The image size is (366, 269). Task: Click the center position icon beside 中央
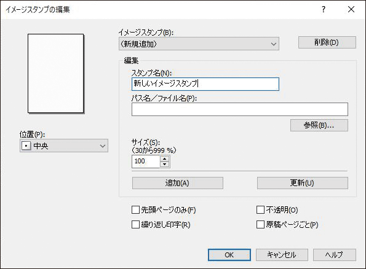[x=26, y=146]
